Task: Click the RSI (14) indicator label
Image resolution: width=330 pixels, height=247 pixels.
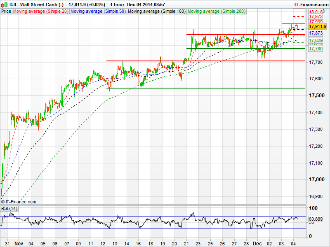Action: pyautogui.click(x=9, y=208)
